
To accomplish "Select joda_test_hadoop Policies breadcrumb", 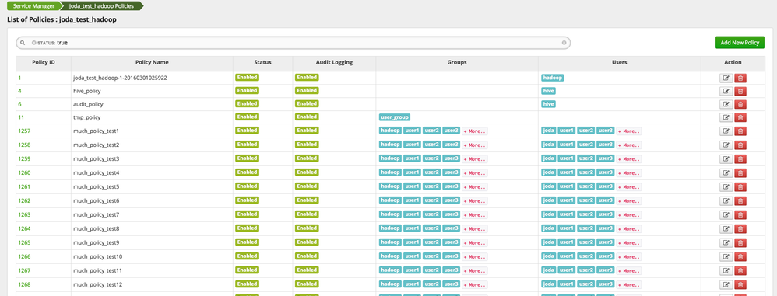I will [101, 6].
